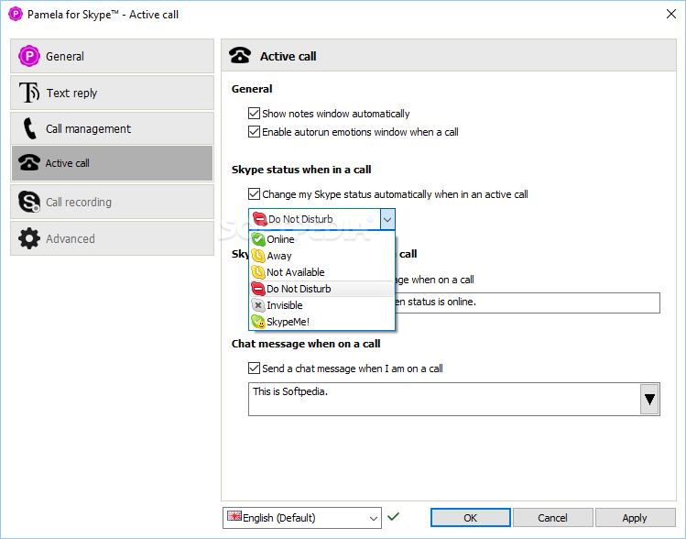This screenshot has height=539, width=686.
Task: Disable Send a chat message when on a call
Action: [254, 368]
